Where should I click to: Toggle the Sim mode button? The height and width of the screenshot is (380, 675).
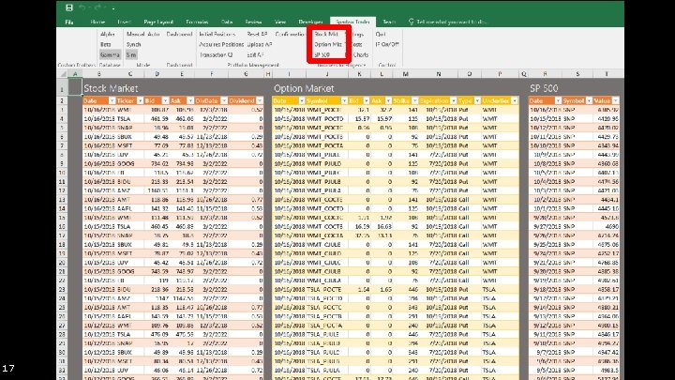[131, 54]
